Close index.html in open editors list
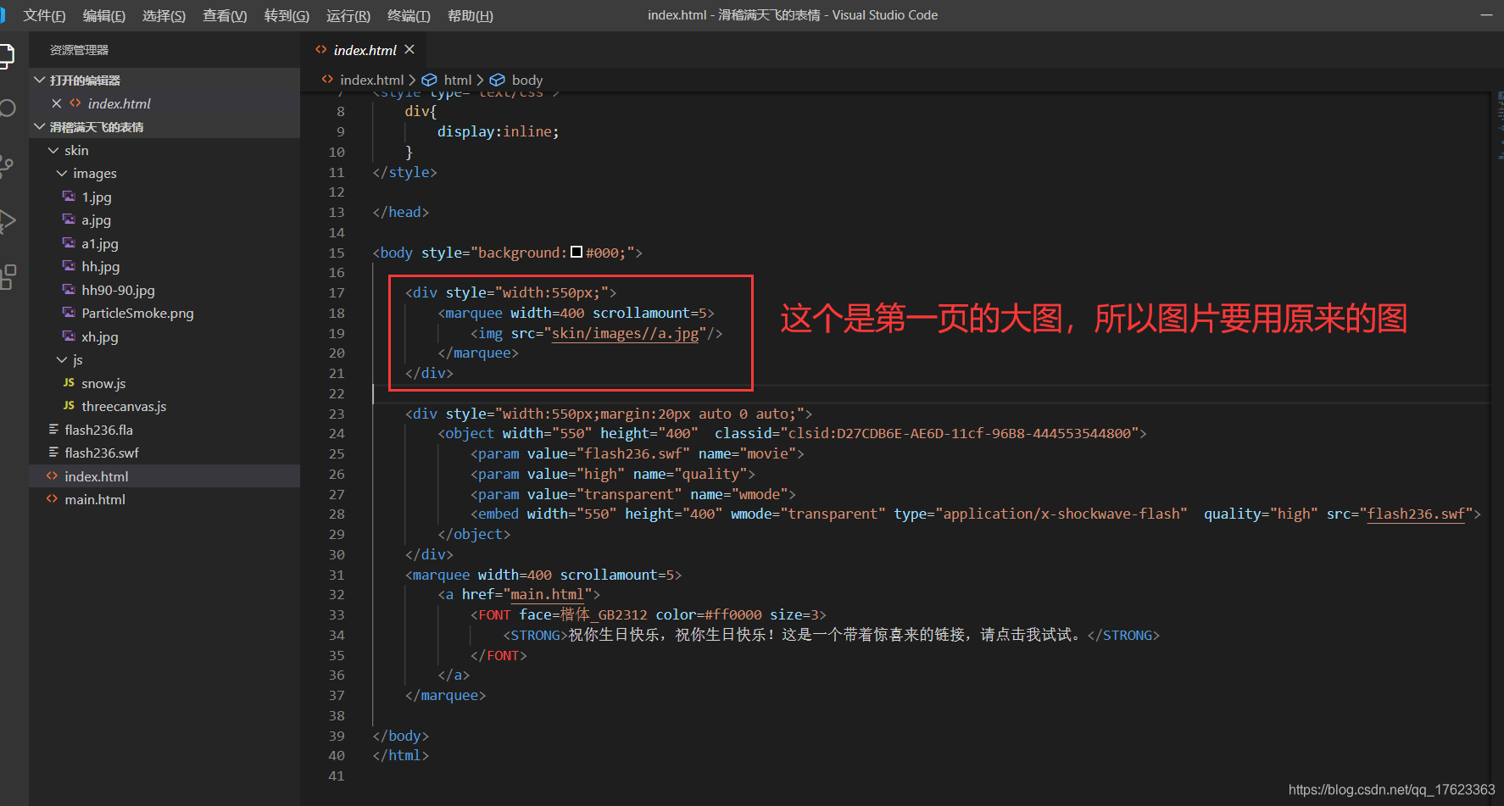The image size is (1504, 806). [x=57, y=103]
